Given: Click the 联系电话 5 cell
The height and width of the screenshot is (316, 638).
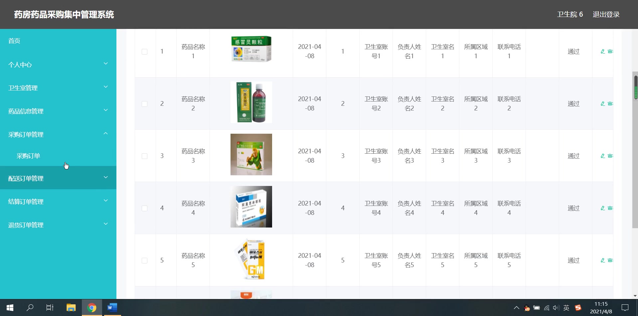Looking at the screenshot, I should tap(509, 260).
